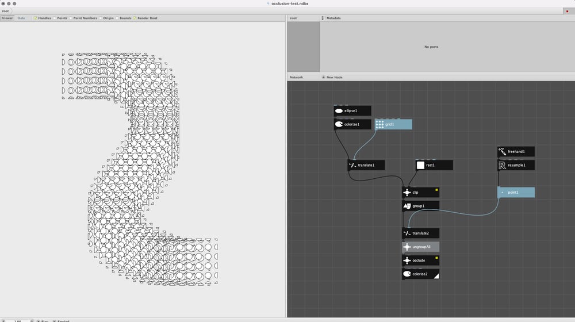Image resolution: width=575 pixels, height=322 pixels.
Task: Toggle the Render Root checkbox
Action: 135,18
